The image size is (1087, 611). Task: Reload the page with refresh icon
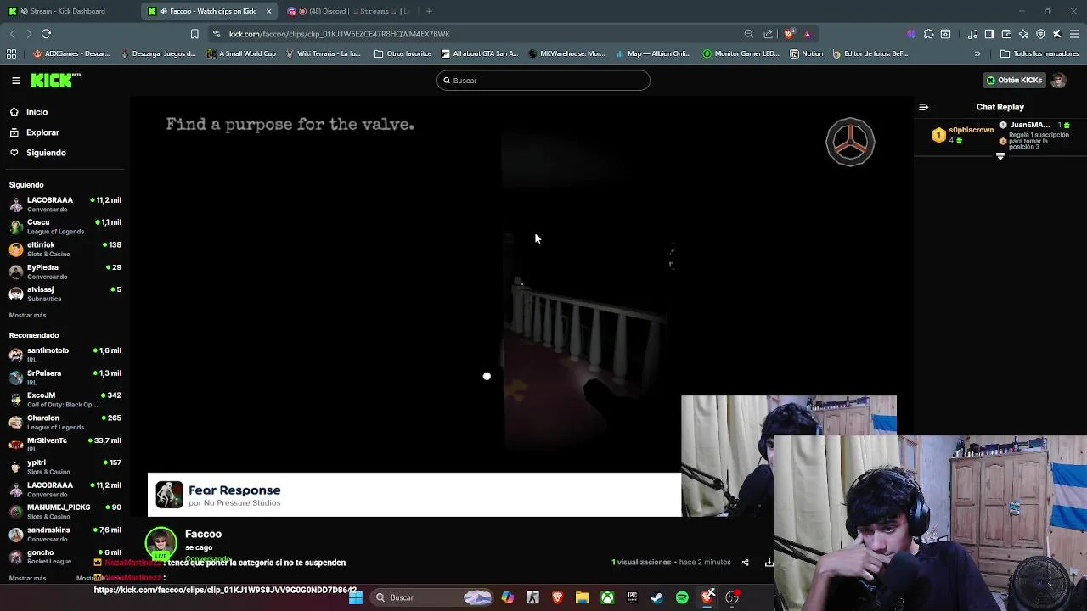click(x=46, y=34)
